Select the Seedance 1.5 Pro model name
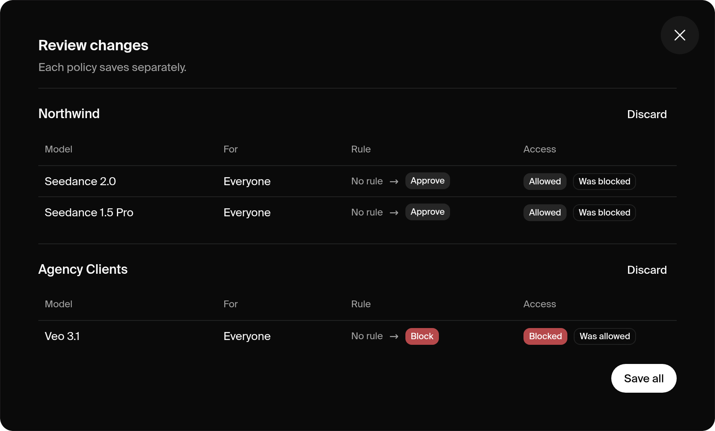Image resolution: width=715 pixels, height=431 pixels. coord(89,213)
